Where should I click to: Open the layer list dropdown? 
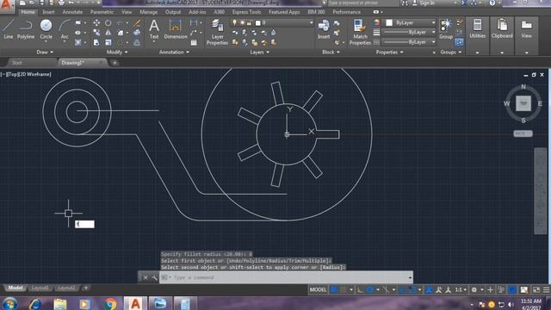(x=311, y=23)
